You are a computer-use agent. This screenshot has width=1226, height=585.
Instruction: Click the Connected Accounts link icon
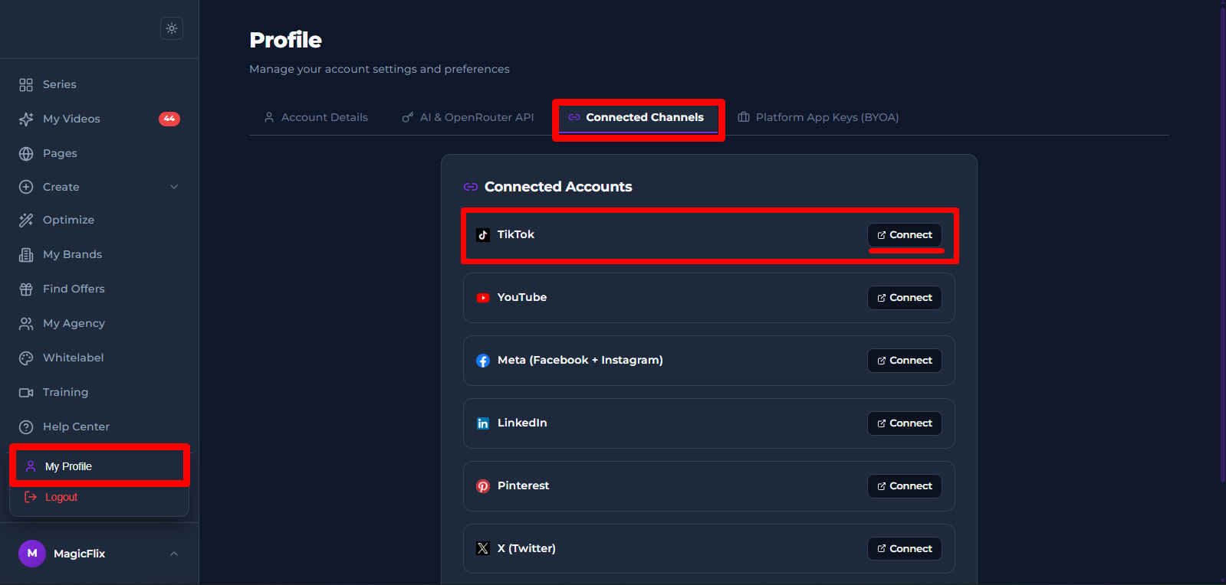pyautogui.click(x=471, y=187)
